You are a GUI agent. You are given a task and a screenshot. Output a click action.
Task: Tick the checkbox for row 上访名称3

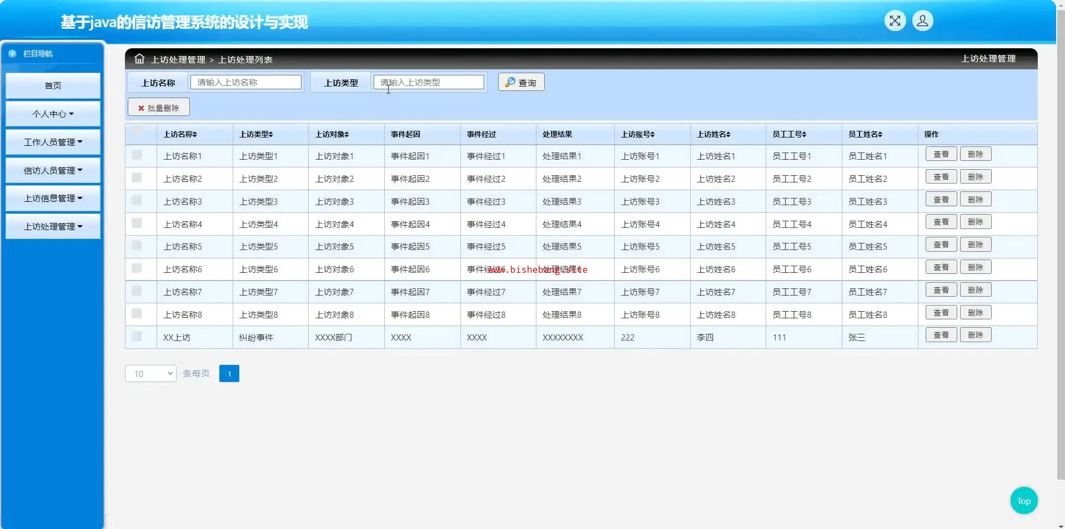pos(137,200)
